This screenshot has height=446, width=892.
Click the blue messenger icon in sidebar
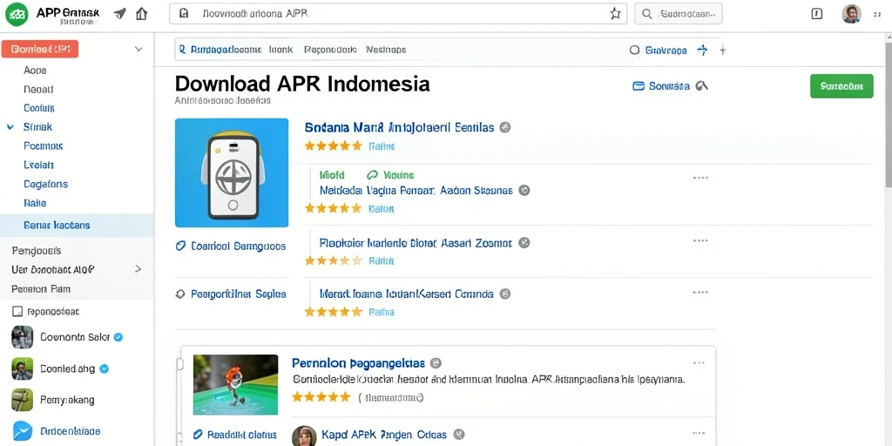(x=22, y=431)
